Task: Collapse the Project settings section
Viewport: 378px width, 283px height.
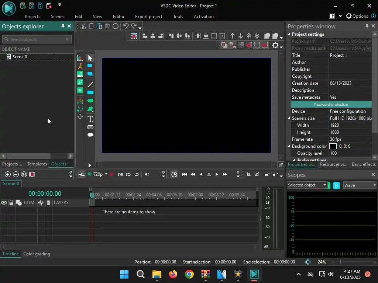Action: coord(289,34)
